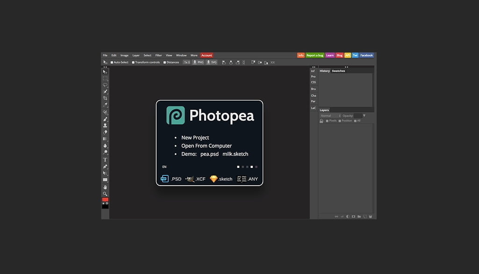Collapse the right panels above History
Screen dimensions: 479x274
(346, 67)
